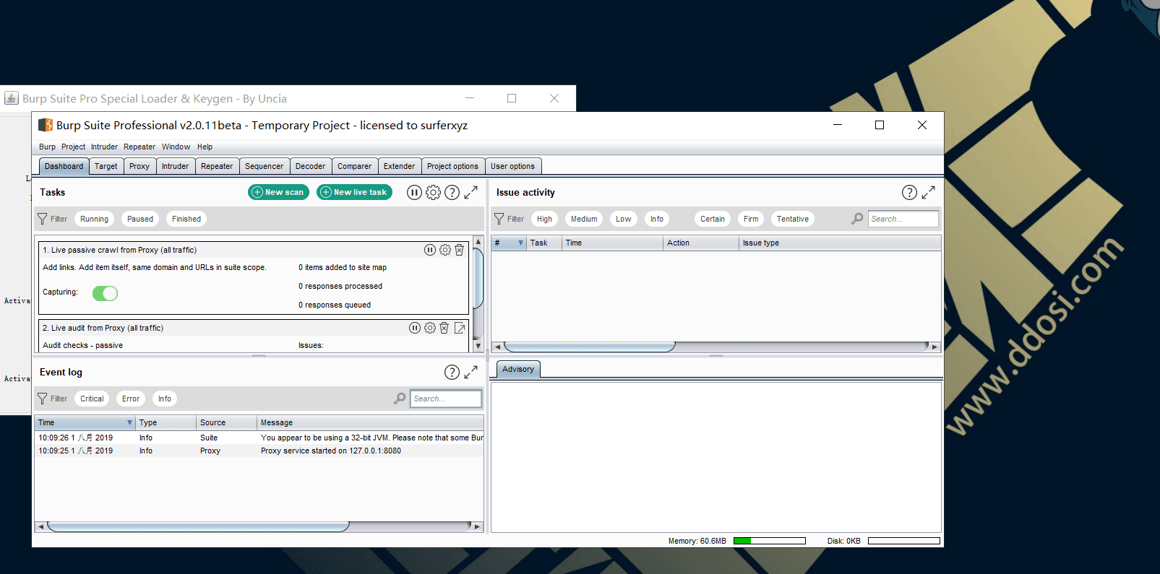Open help for Issue activity panel
Viewport: 1160px width, 574px height.
(x=909, y=192)
